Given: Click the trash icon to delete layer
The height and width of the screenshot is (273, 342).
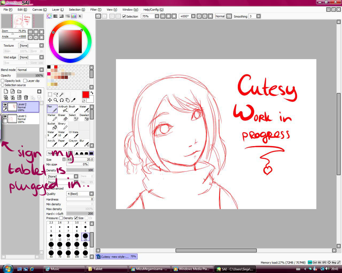Looking at the screenshot, I should 26,98.
